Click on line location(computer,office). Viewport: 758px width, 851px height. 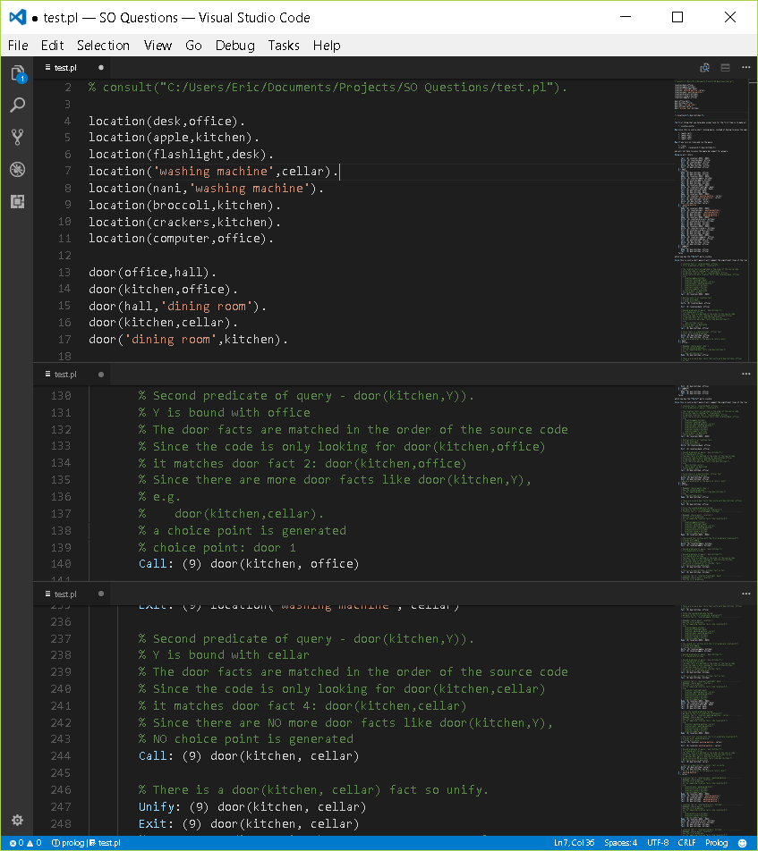pos(181,239)
